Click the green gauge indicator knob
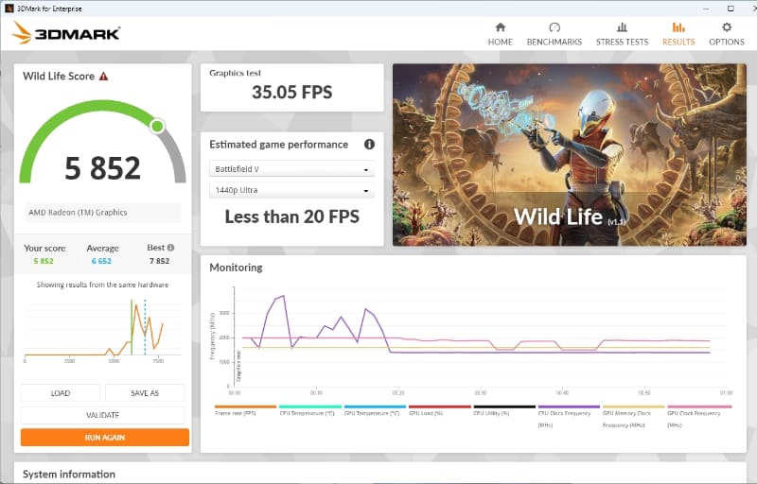757x484 pixels. pyautogui.click(x=157, y=127)
